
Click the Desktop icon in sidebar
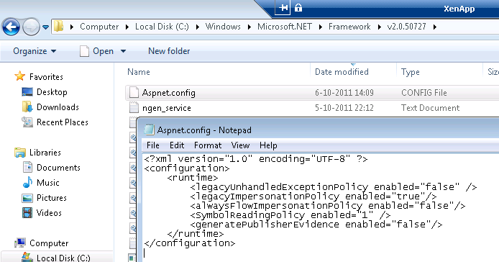pos(27,92)
